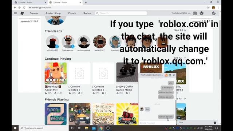Open a new browser tab
The width and height of the screenshot is (233, 131).
pos(86,3)
